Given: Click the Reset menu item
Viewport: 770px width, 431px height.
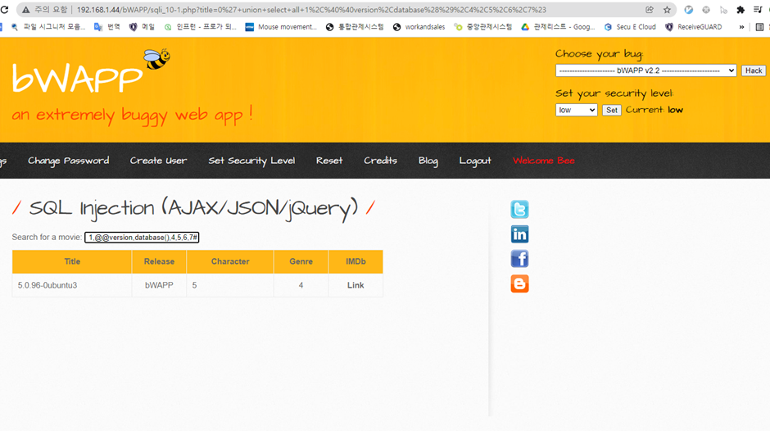Looking at the screenshot, I should click(x=329, y=161).
